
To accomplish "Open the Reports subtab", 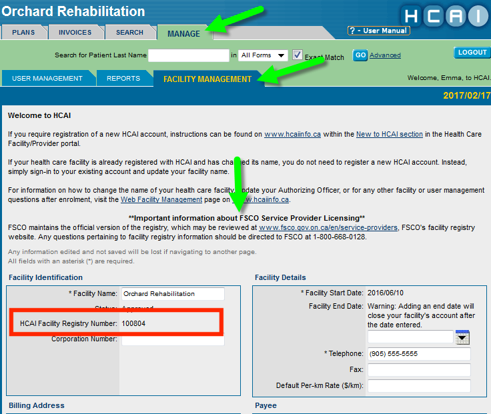I will 123,79.
